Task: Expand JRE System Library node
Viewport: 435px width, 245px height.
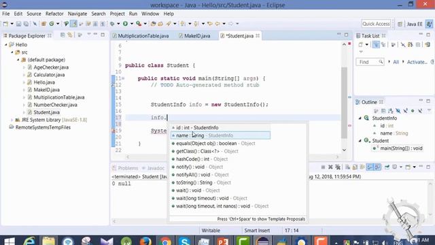Action: coord(12,120)
